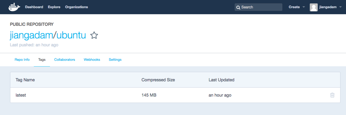Open the repository Settings tab
Viewport: 346px width, 115px height.
pyautogui.click(x=115, y=60)
